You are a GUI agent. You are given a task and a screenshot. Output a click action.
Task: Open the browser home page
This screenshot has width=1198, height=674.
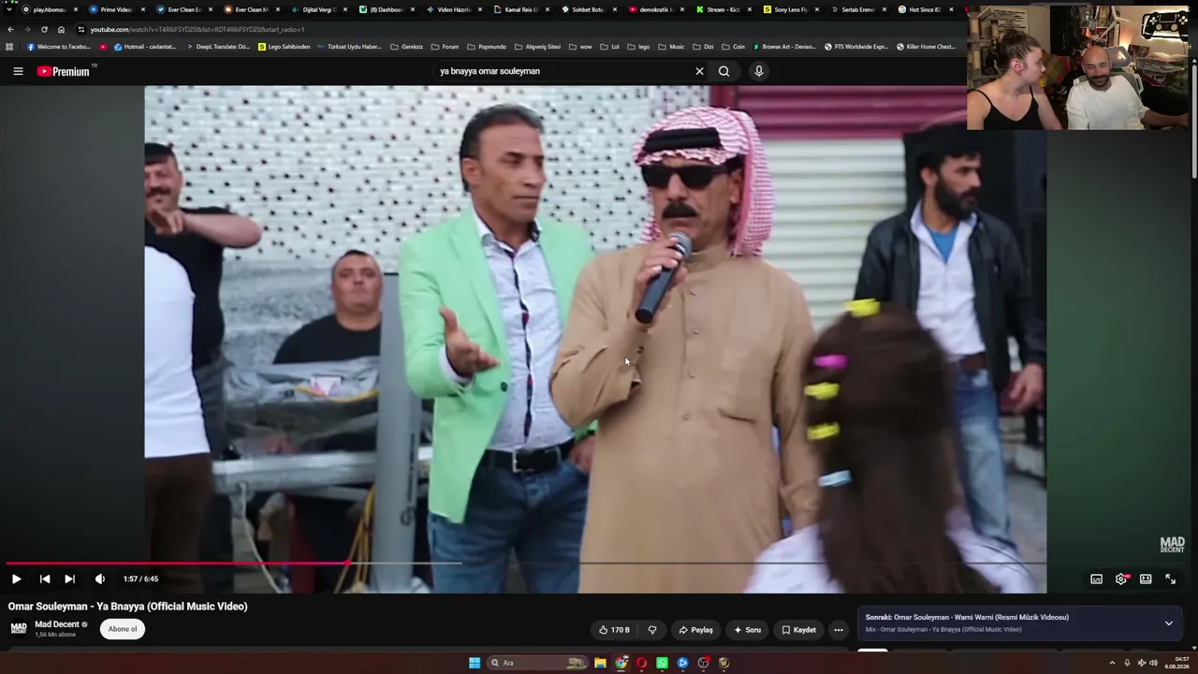click(61, 29)
